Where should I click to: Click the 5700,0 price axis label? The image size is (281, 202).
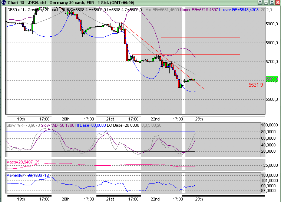(272, 62)
